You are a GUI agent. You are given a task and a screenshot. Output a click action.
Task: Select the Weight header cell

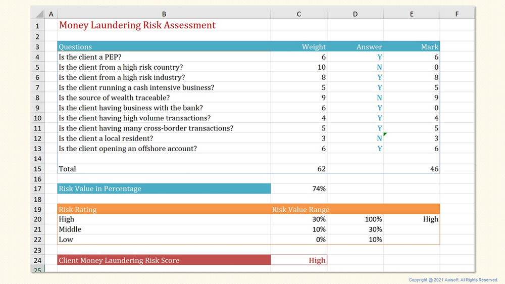[x=299, y=46]
